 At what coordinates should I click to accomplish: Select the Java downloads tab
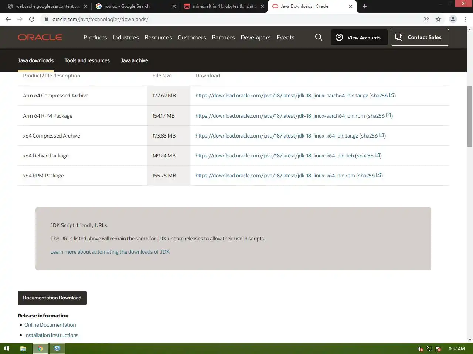click(x=35, y=60)
